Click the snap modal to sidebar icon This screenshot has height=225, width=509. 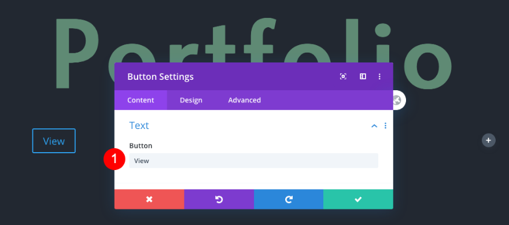tap(363, 76)
